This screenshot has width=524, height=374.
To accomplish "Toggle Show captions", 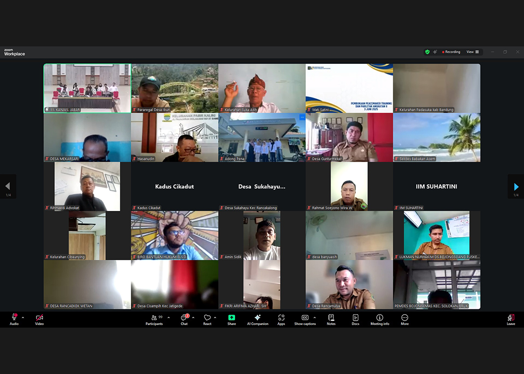I will click(305, 320).
